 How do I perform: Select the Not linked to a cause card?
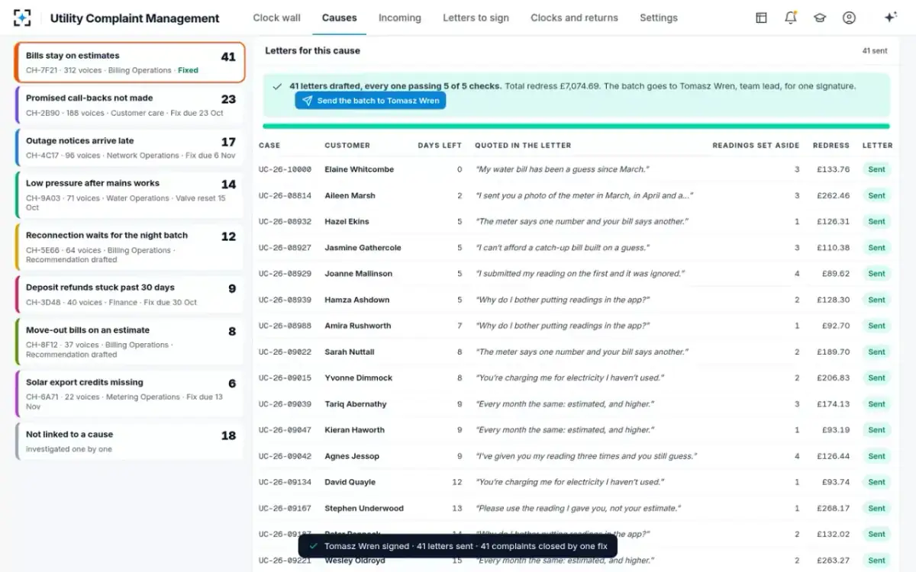coord(130,441)
